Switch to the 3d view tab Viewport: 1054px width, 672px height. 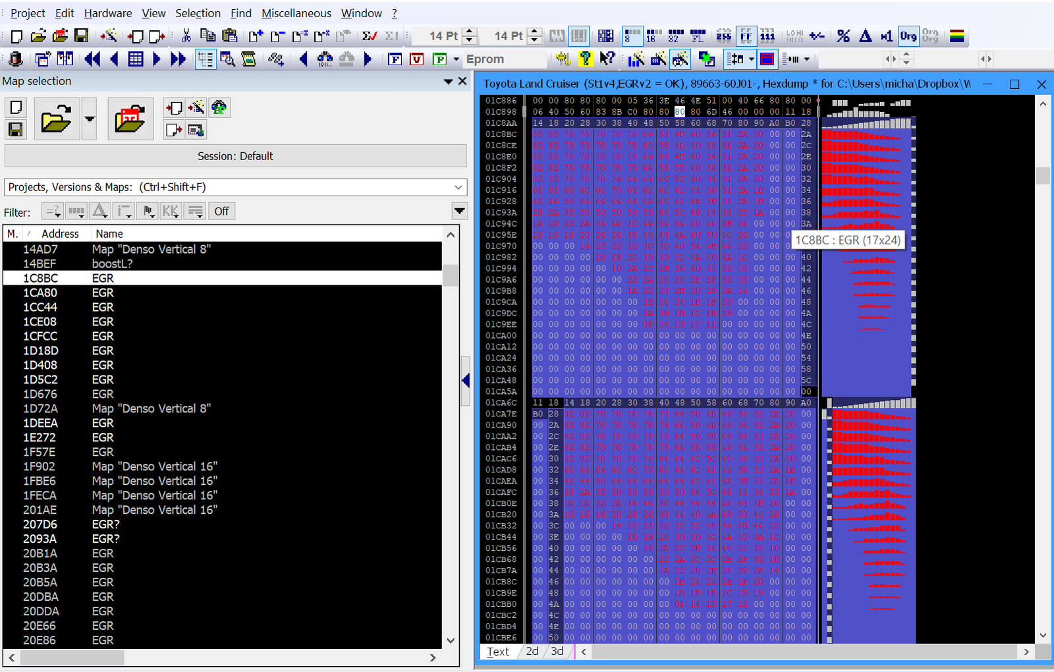tap(557, 651)
